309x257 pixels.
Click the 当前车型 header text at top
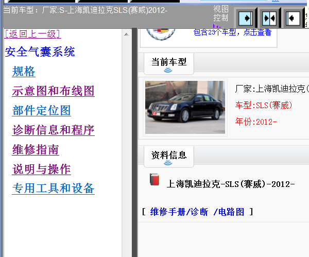[85, 10]
